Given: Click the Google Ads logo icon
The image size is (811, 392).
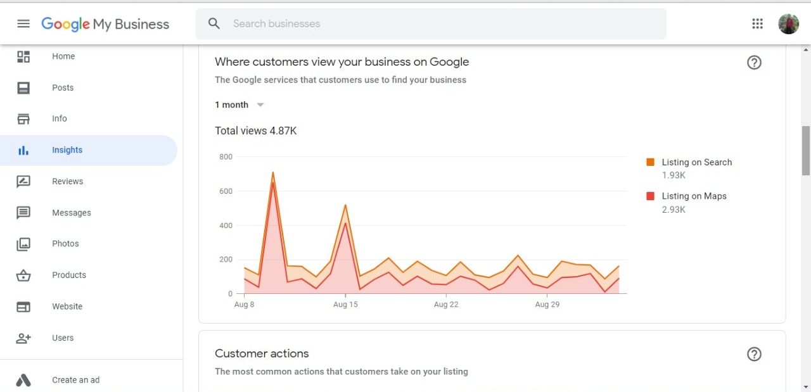Looking at the screenshot, I should (x=23, y=380).
